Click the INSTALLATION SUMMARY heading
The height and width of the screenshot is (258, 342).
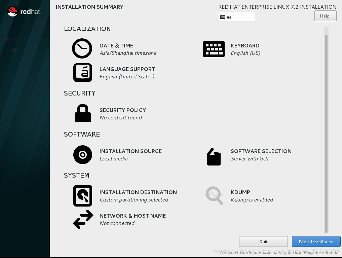[89, 7]
